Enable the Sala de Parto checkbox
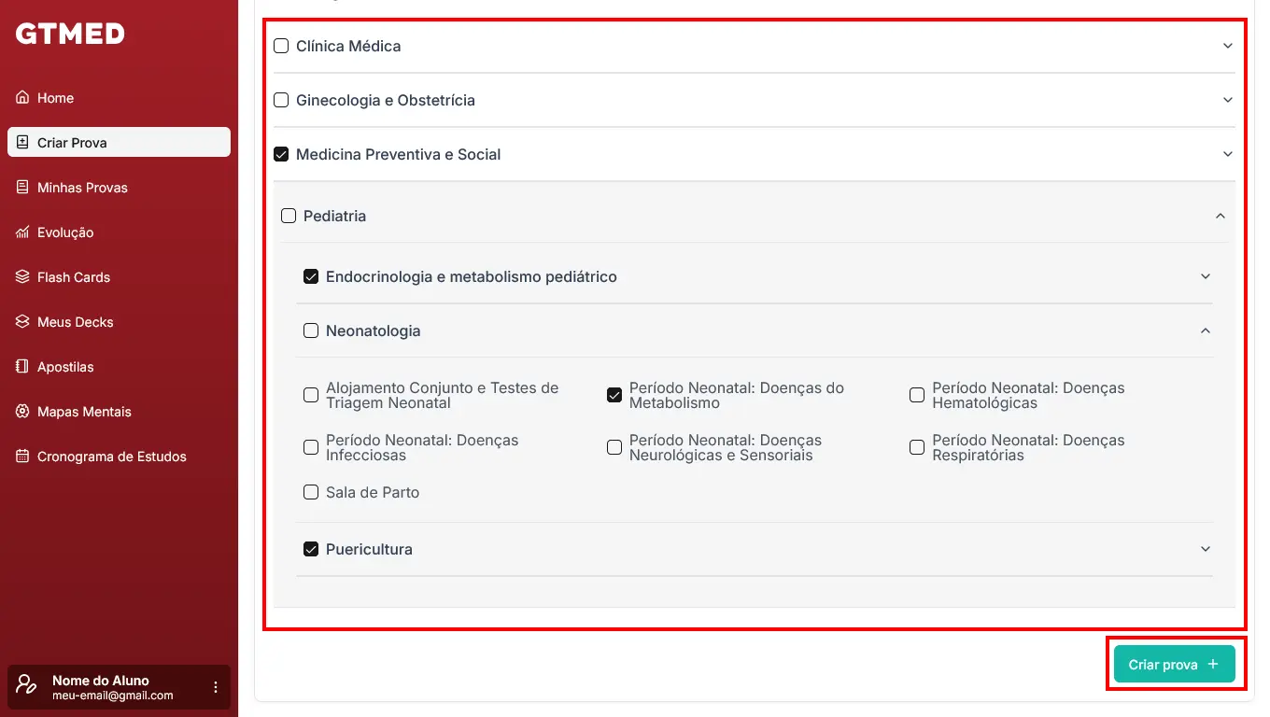The width and height of the screenshot is (1270, 717). click(311, 492)
